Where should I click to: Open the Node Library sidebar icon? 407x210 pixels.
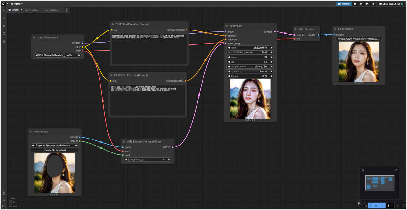[x=4, y=18]
